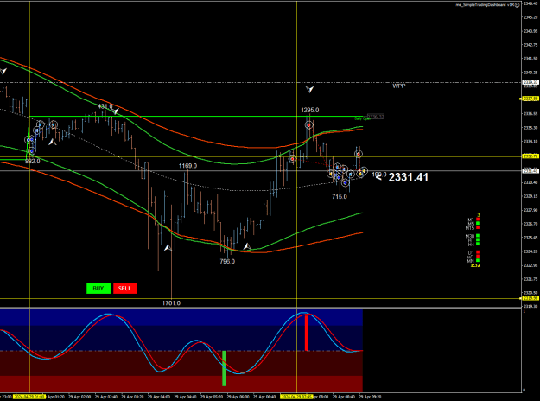Click the yellow 2337.88 price axis tag
This screenshot has height=401, width=540.
530,99
